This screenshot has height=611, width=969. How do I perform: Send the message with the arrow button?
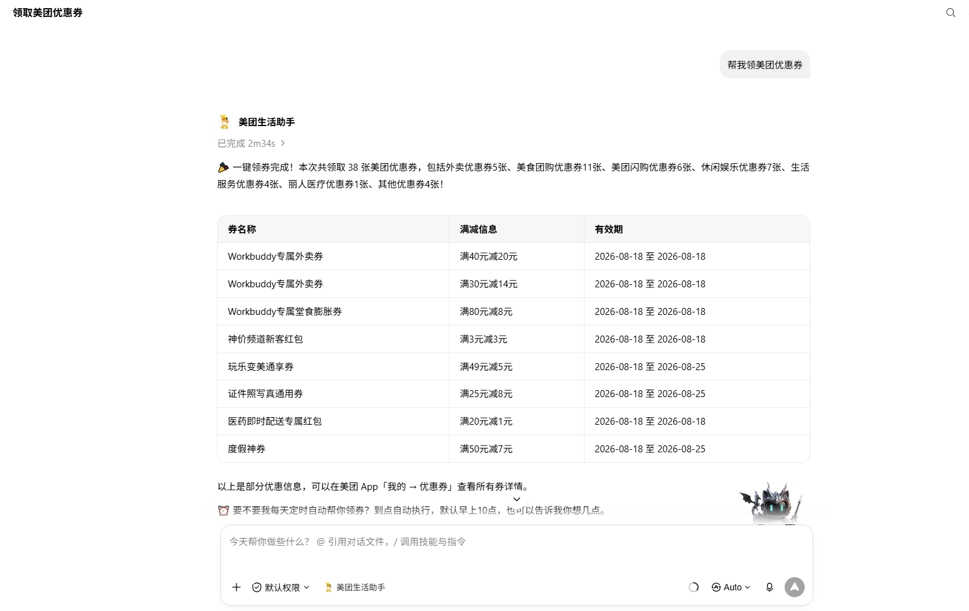(x=795, y=587)
